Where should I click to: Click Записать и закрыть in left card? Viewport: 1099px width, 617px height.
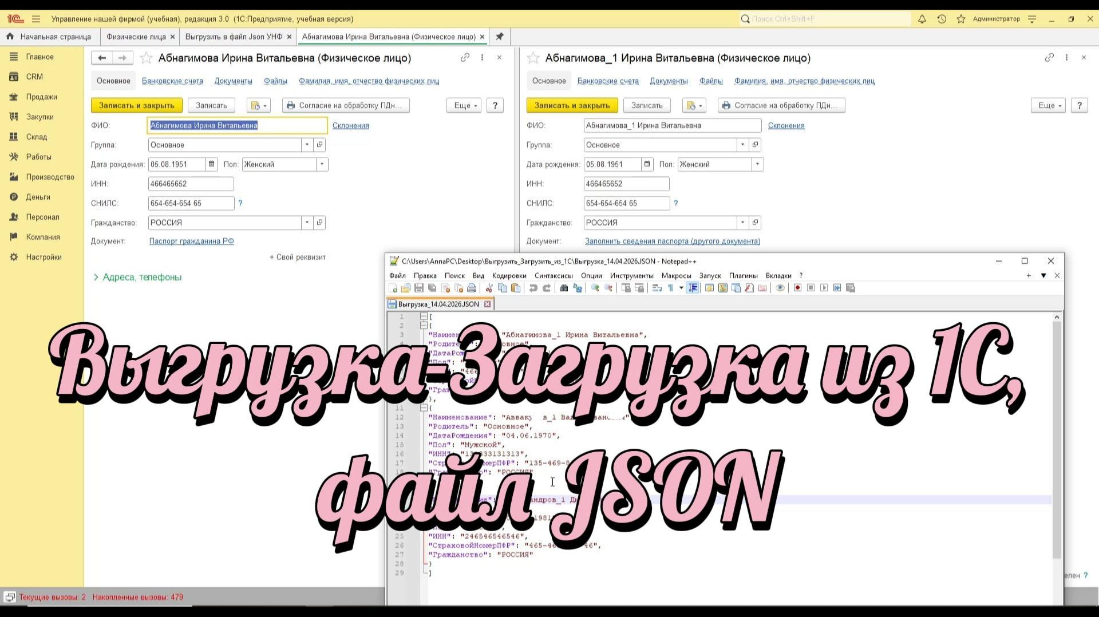point(137,105)
